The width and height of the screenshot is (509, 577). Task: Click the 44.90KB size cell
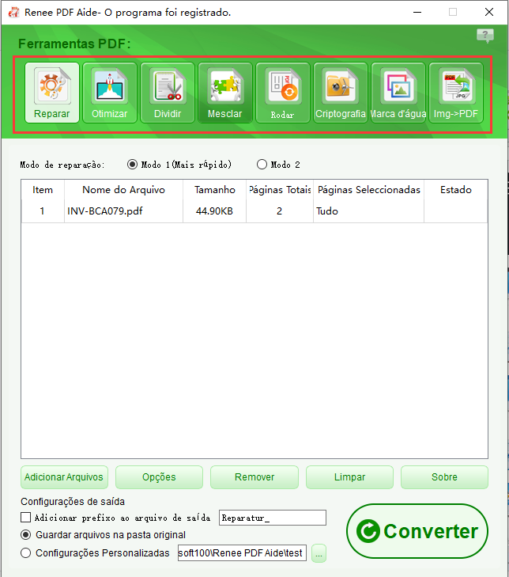(215, 211)
